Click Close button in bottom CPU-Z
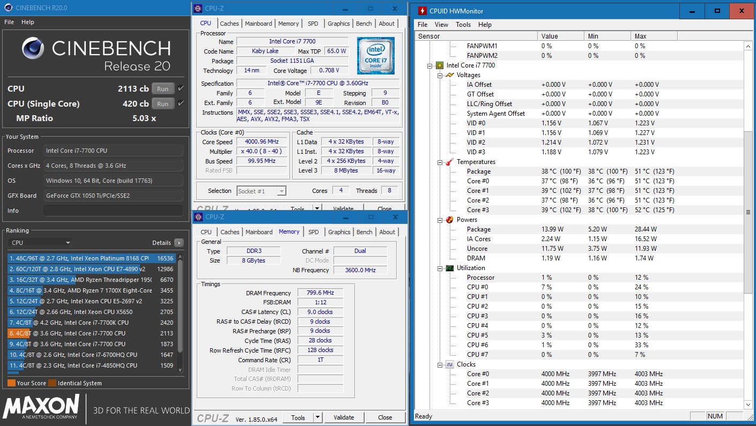The image size is (756, 426). (385, 417)
